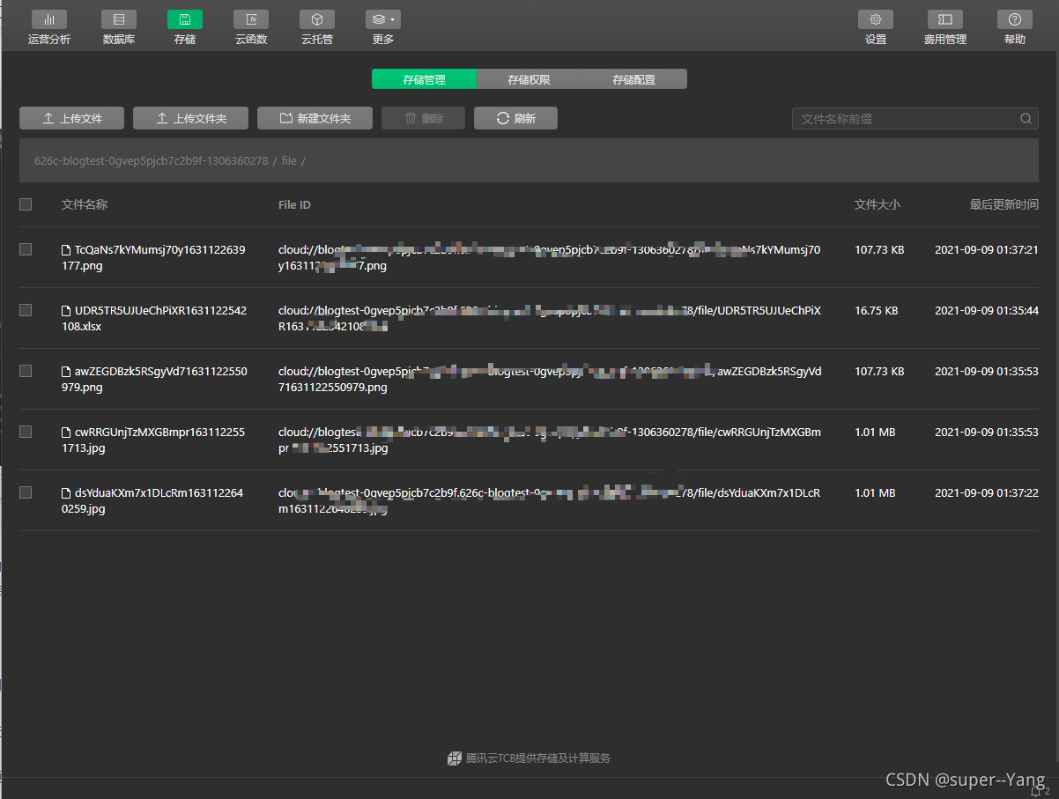Open the 云托管 cloud hosting icon
This screenshot has height=799, width=1059.
tap(317, 19)
